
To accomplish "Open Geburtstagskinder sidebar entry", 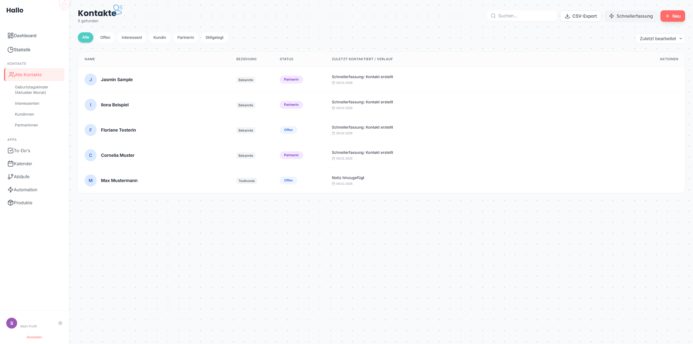I will (x=31, y=90).
